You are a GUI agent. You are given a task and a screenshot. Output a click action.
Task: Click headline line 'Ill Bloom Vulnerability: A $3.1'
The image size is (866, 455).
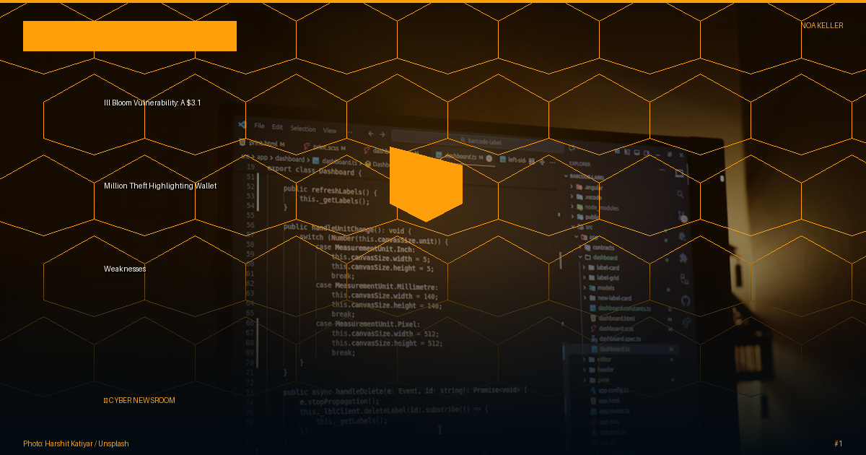click(x=152, y=103)
